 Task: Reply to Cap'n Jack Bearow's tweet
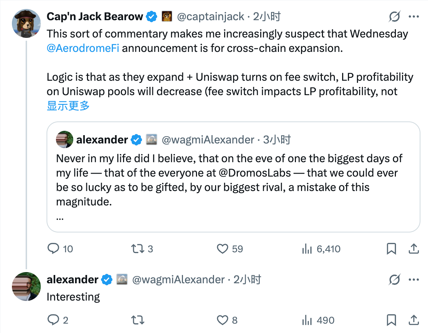[x=54, y=249]
